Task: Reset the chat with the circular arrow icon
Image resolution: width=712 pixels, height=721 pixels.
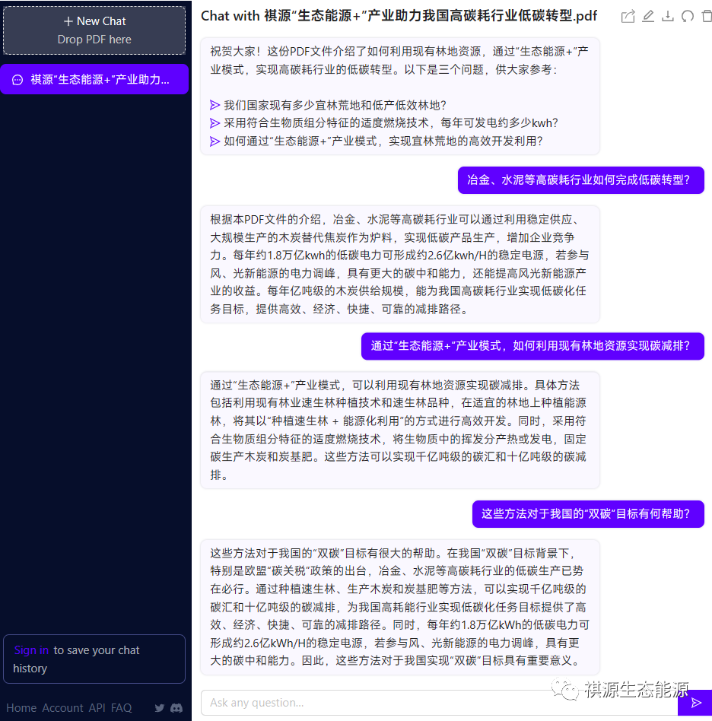Action: (688, 17)
